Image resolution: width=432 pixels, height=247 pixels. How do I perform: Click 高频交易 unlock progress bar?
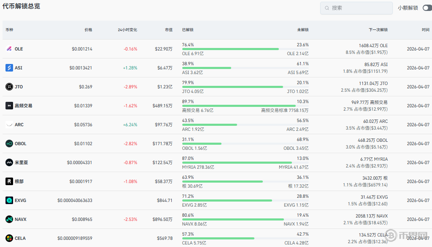(x=245, y=106)
